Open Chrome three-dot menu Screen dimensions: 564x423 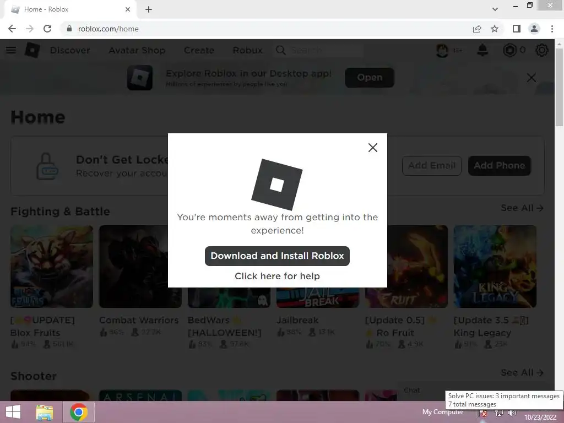tap(552, 29)
